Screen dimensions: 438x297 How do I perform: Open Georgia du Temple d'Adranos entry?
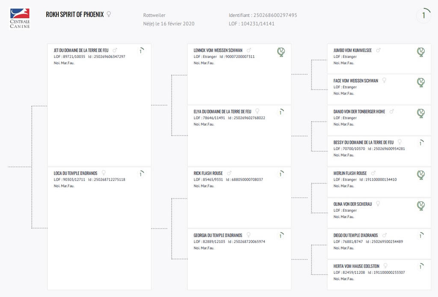pyautogui.click(x=218, y=235)
